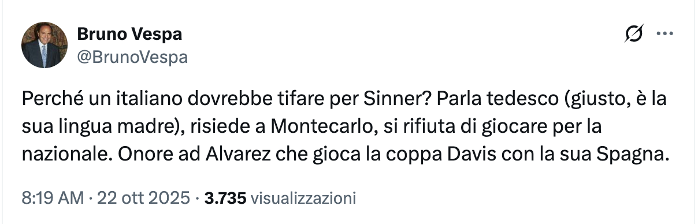
Task: Click the 3.735 view count
Action: coord(225,199)
